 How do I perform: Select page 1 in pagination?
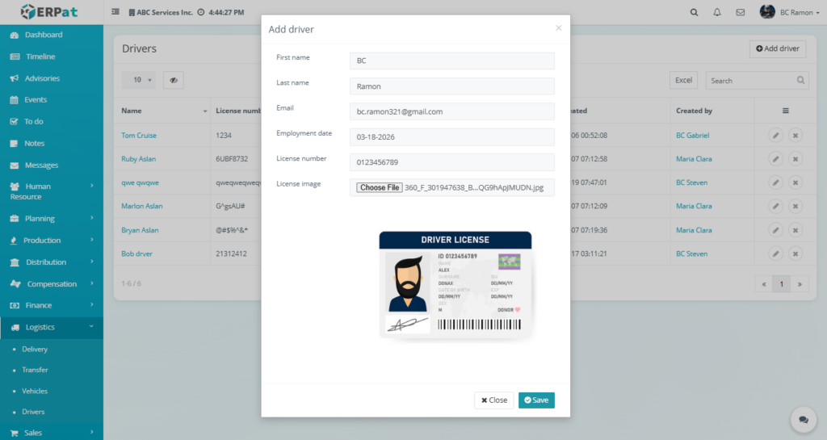pyautogui.click(x=782, y=284)
